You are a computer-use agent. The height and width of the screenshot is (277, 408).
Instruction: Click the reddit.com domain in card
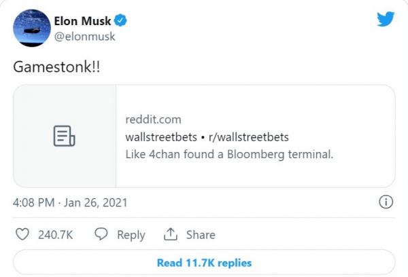[152, 119]
